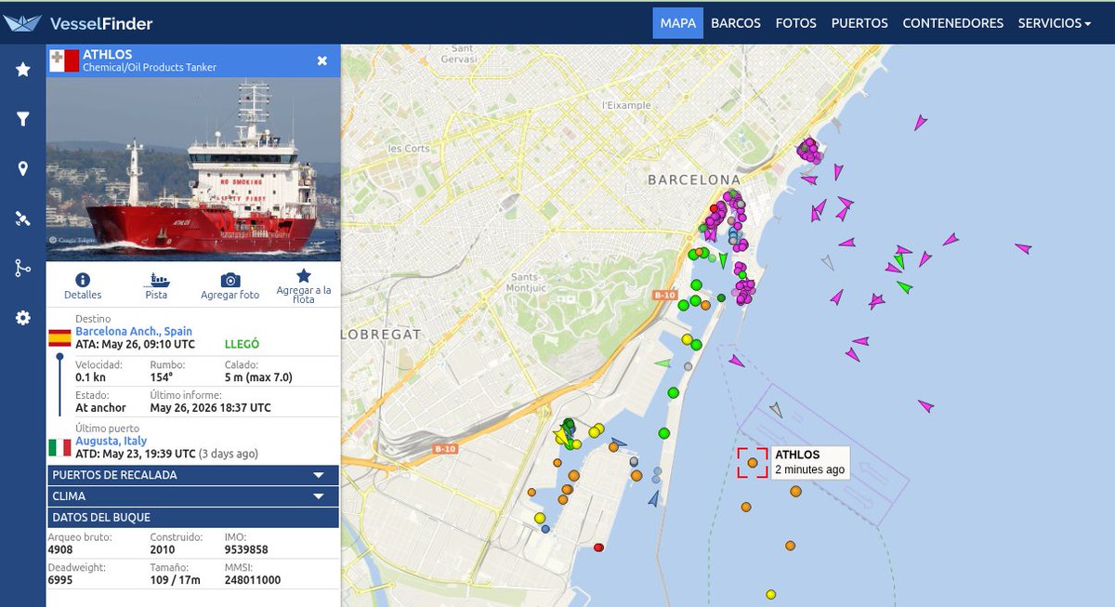Viewport: 1115px width, 607px height.
Task: Click the gray arrow vessel inside the anchorage zone
Action: [776, 409]
